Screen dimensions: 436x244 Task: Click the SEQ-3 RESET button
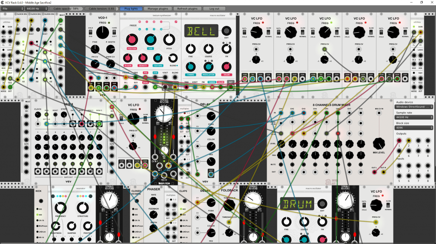55,115
